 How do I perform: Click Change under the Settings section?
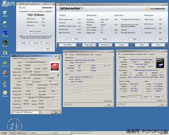(x=104, y=39)
